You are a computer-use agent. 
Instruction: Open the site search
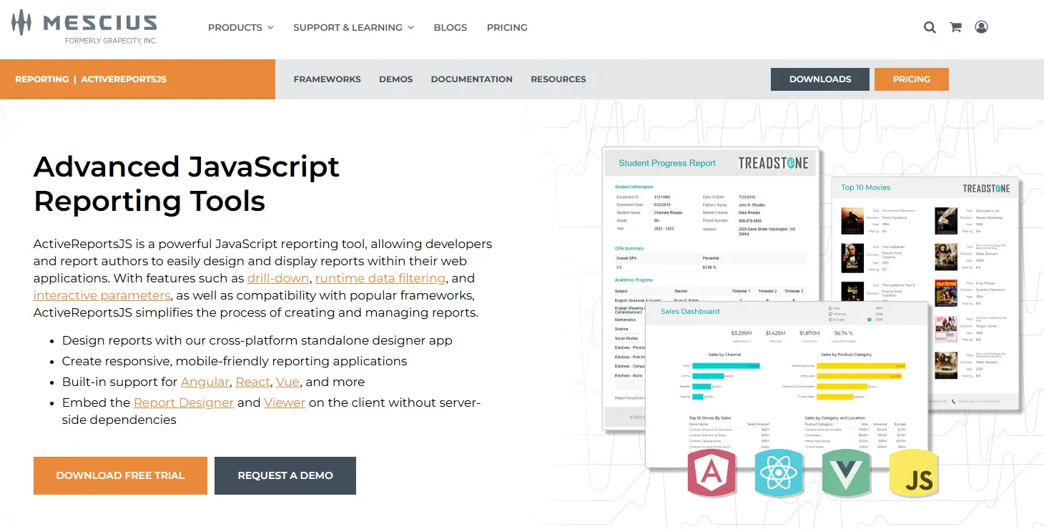tap(930, 27)
